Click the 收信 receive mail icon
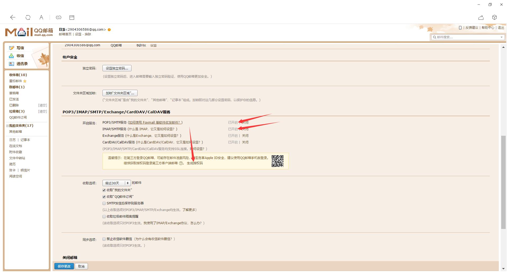The width and height of the screenshot is (507, 272). [x=11, y=56]
